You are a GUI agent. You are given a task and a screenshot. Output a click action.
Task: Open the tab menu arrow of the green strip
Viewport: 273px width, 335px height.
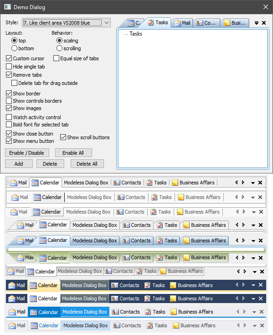point(253,258)
